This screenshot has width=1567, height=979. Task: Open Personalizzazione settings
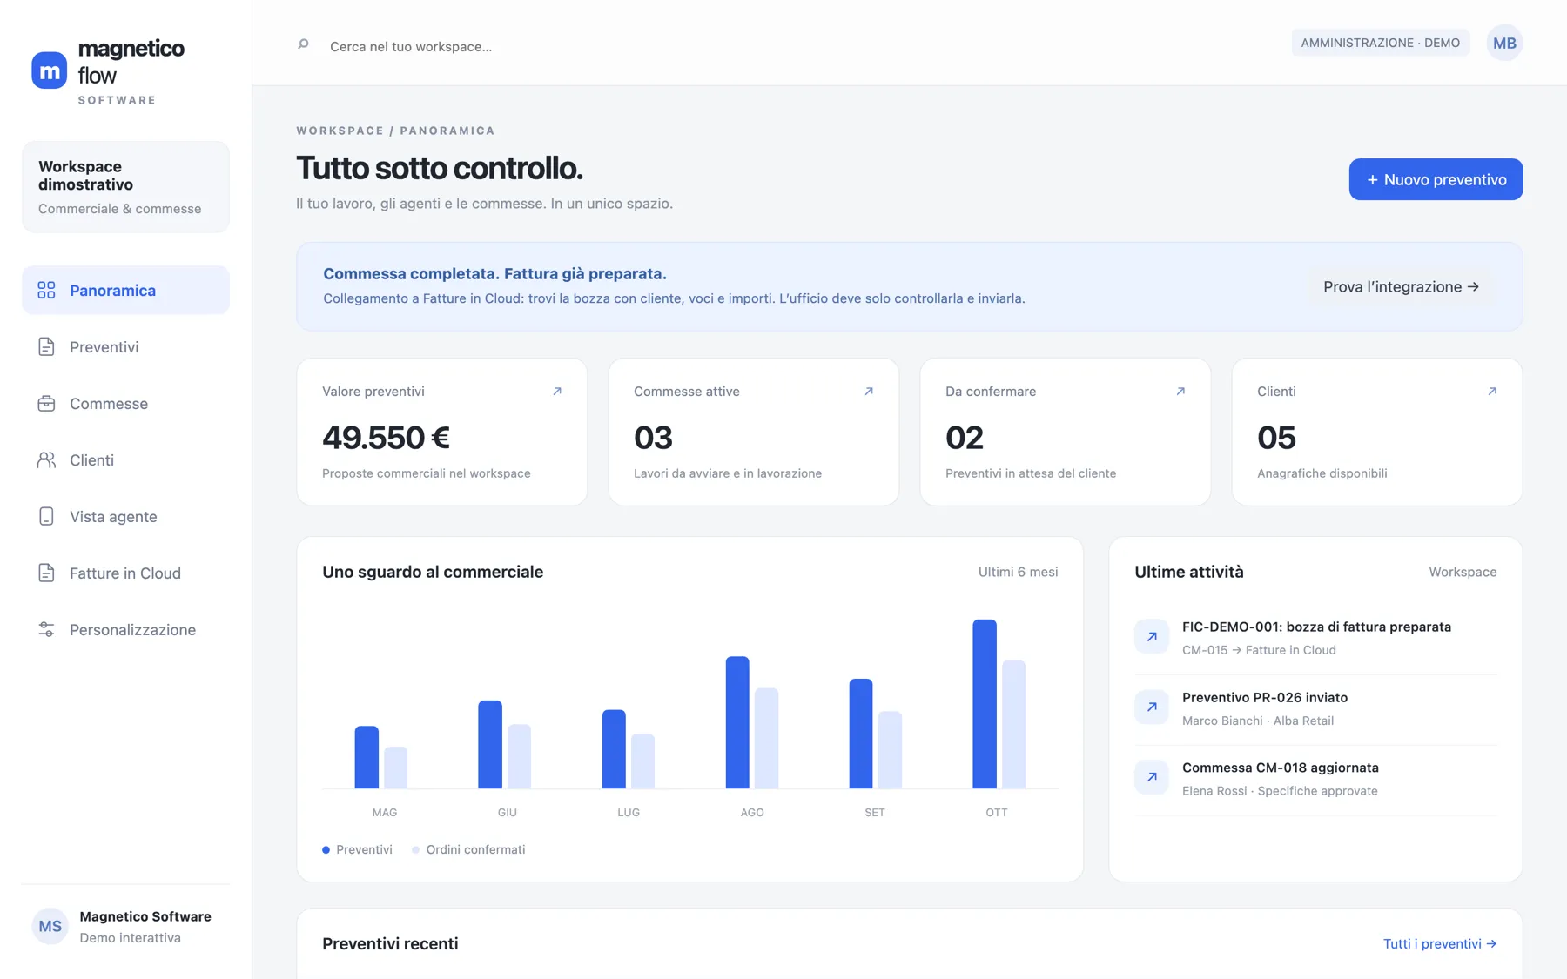pyautogui.click(x=125, y=629)
